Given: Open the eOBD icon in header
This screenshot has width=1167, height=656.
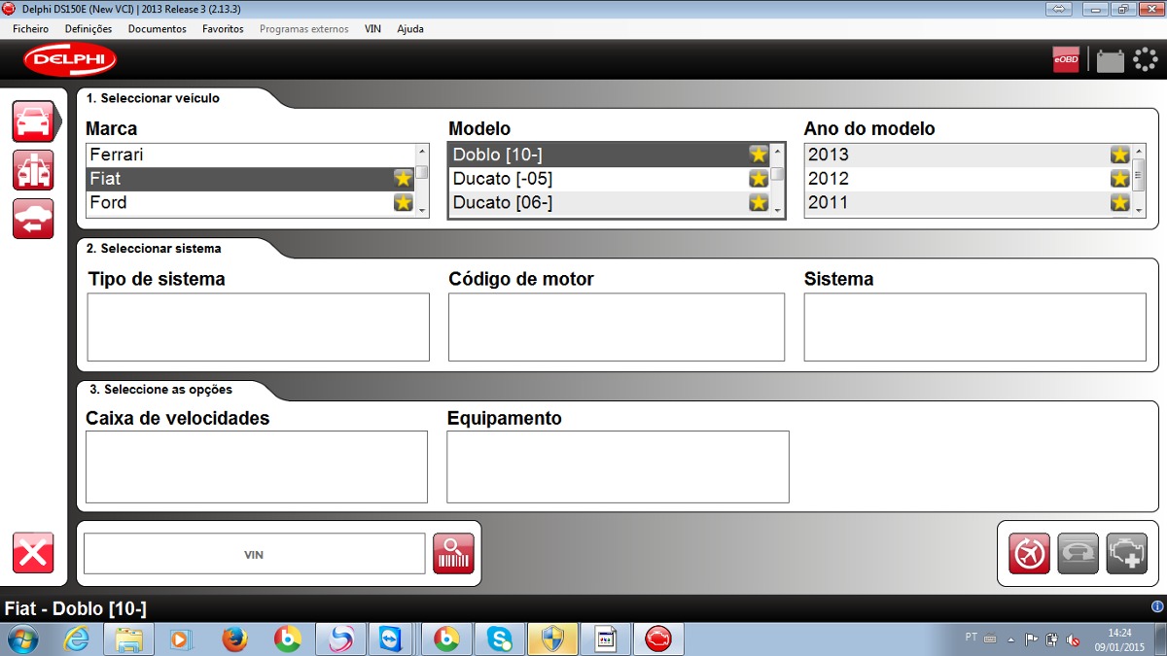Looking at the screenshot, I should pyautogui.click(x=1066, y=59).
